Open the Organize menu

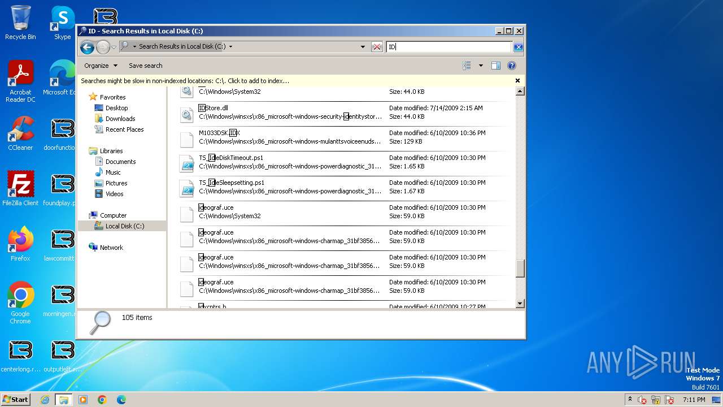(x=101, y=66)
